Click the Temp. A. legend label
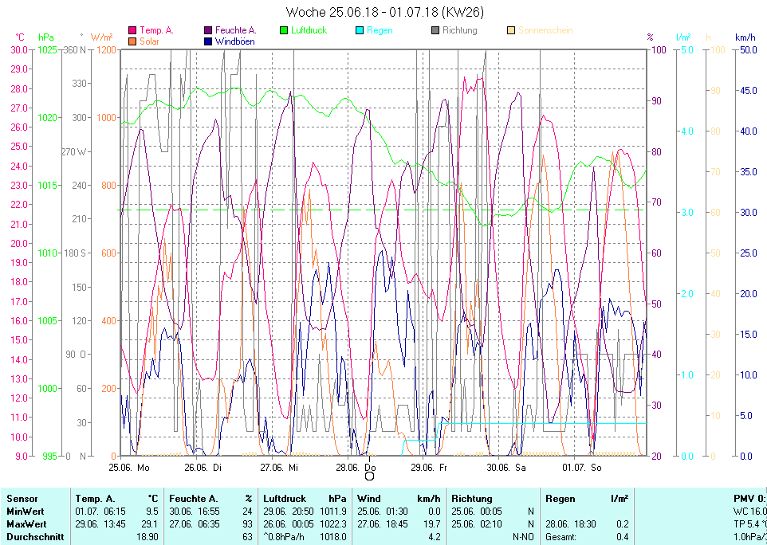 point(156,30)
